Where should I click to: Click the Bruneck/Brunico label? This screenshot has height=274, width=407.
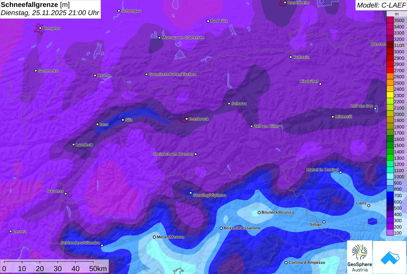coord(278,212)
